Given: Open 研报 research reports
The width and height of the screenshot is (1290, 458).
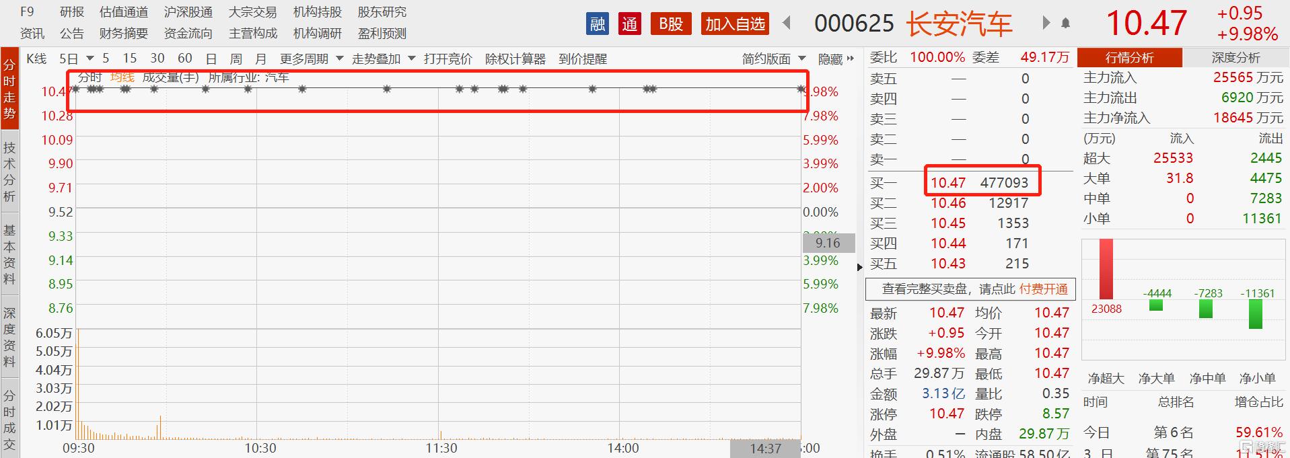Looking at the screenshot, I should 72,12.
